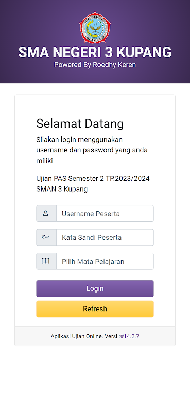This screenshot has width=190, height=412.
Task: Click the key icon beside Kata Sandi
Action: [x=45, y=237]
